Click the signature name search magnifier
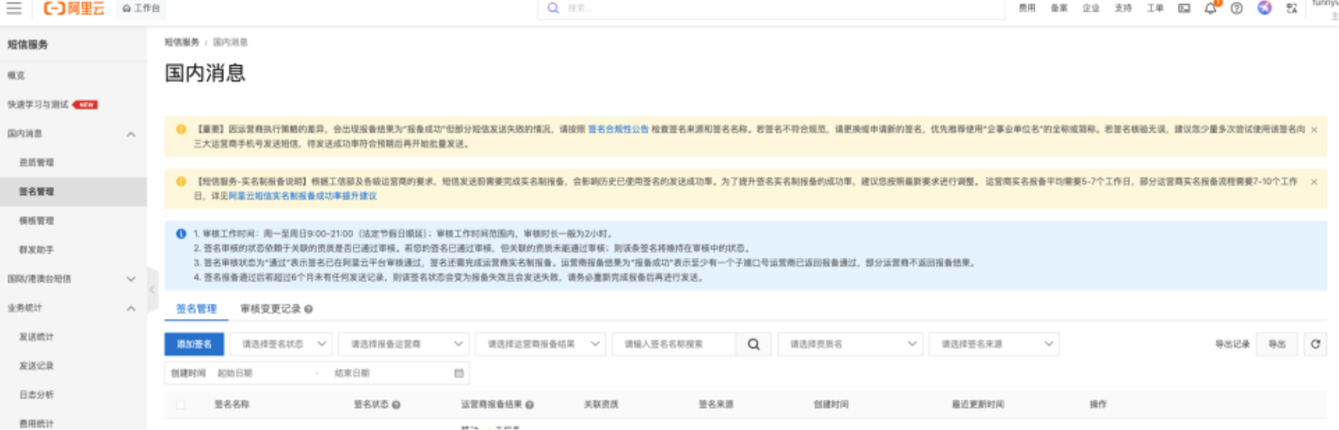This screenshot has height=430, width=1339. (x=753, y=344)
